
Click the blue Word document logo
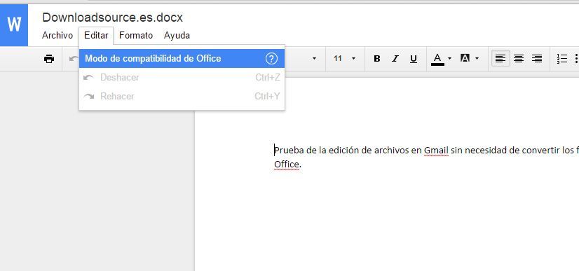14,25
